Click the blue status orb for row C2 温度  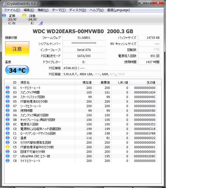(8, 138)
